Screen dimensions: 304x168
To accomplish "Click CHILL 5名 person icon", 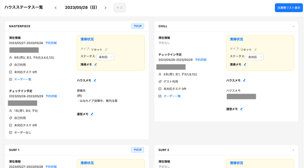I will tap(160, 74).
